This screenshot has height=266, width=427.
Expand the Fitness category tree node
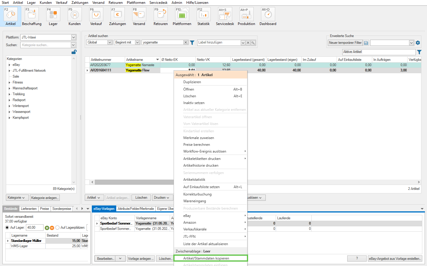[9, 83]
